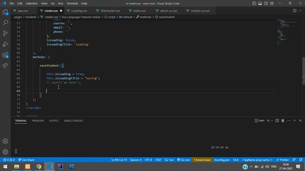Viewport: 305px width, 171px height.
Task: Open the Windows Start menu
Action: coord(5,167)
